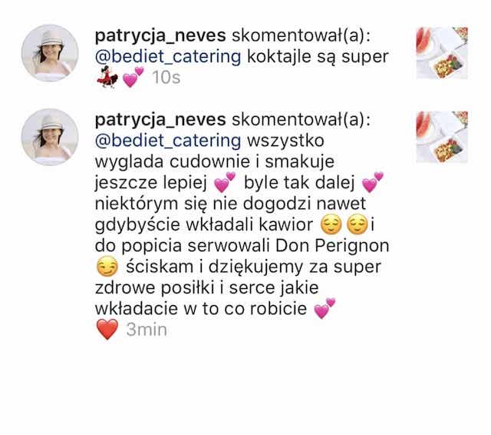Tap pink hearts emoji after dancer
This screenshot has height=435, width=491.
tap(133, 77)
